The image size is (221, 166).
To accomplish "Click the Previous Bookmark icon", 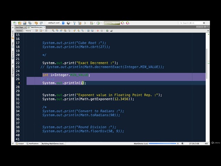I will pos(75,31).
